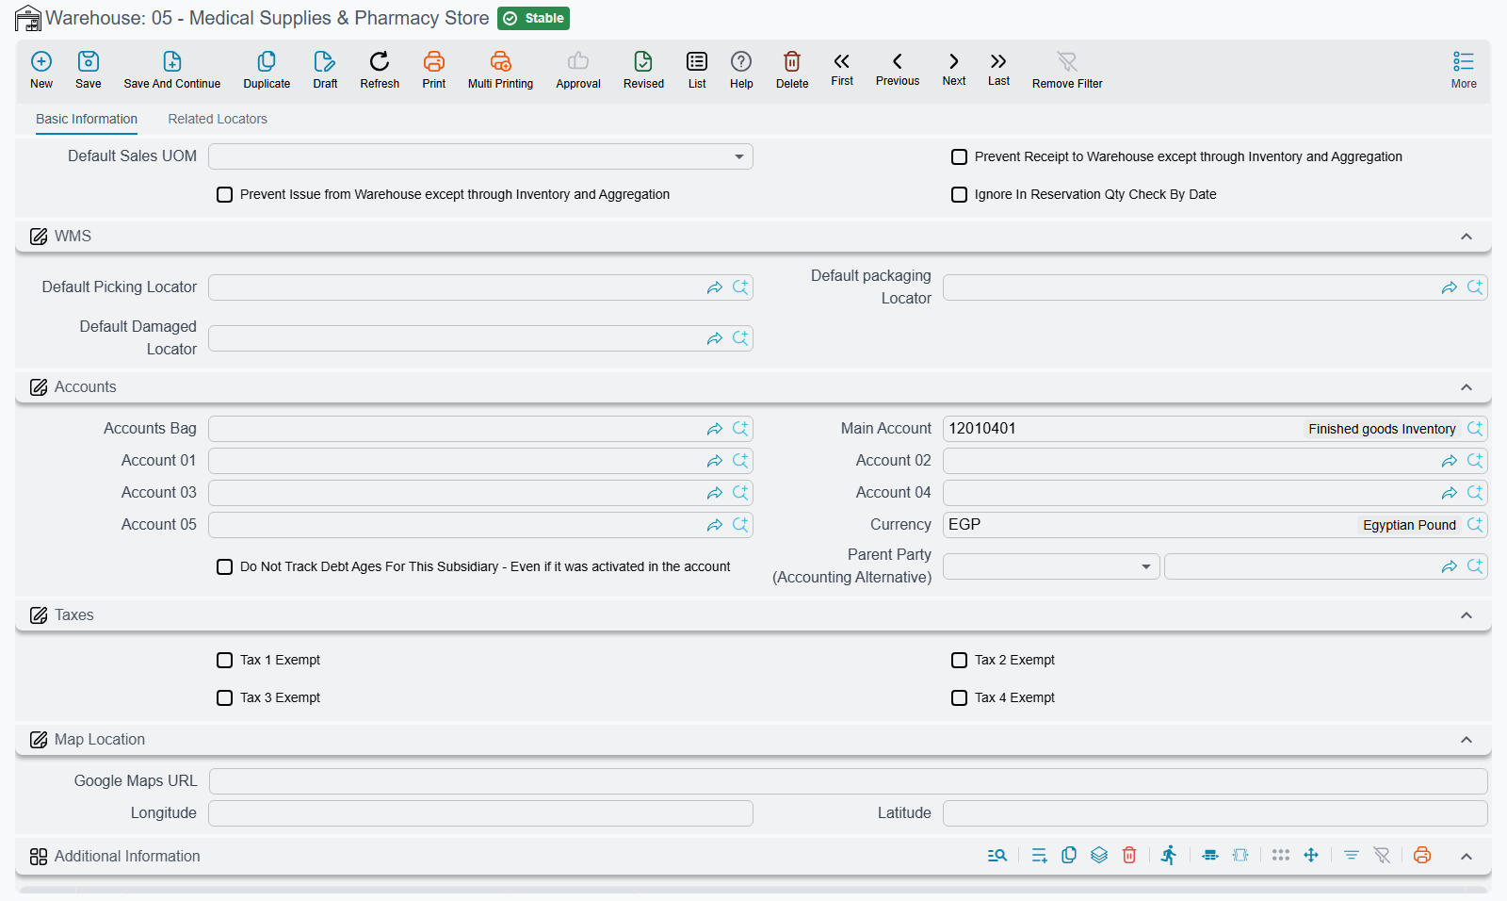Image resolution: width=1507 pixels, height=901 pixels.
Task: Click the New record icon
Action: [41, 62]
